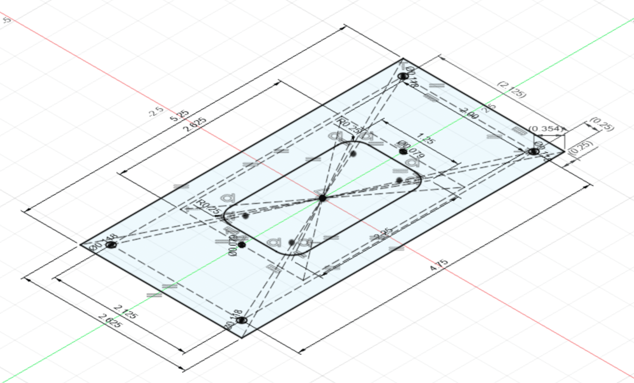The width and height of the screenshot is (634, 383).
Task: Select the Ø0.079 label beside 1.25
Action: tap(410, 149)
